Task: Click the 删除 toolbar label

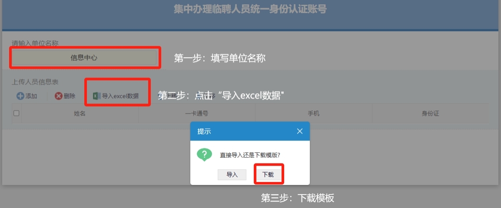Action: [x=70, y=96]
